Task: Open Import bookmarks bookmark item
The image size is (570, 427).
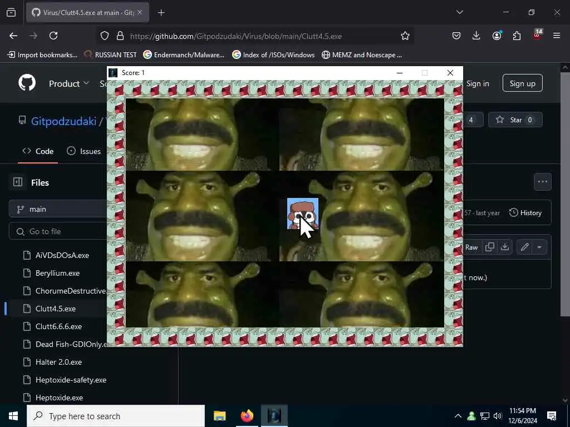Action: 42,55
